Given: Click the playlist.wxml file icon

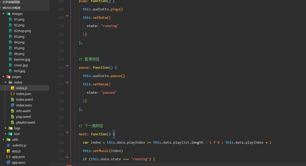Looking at the screenshot, I should click(x=13, y=122).
